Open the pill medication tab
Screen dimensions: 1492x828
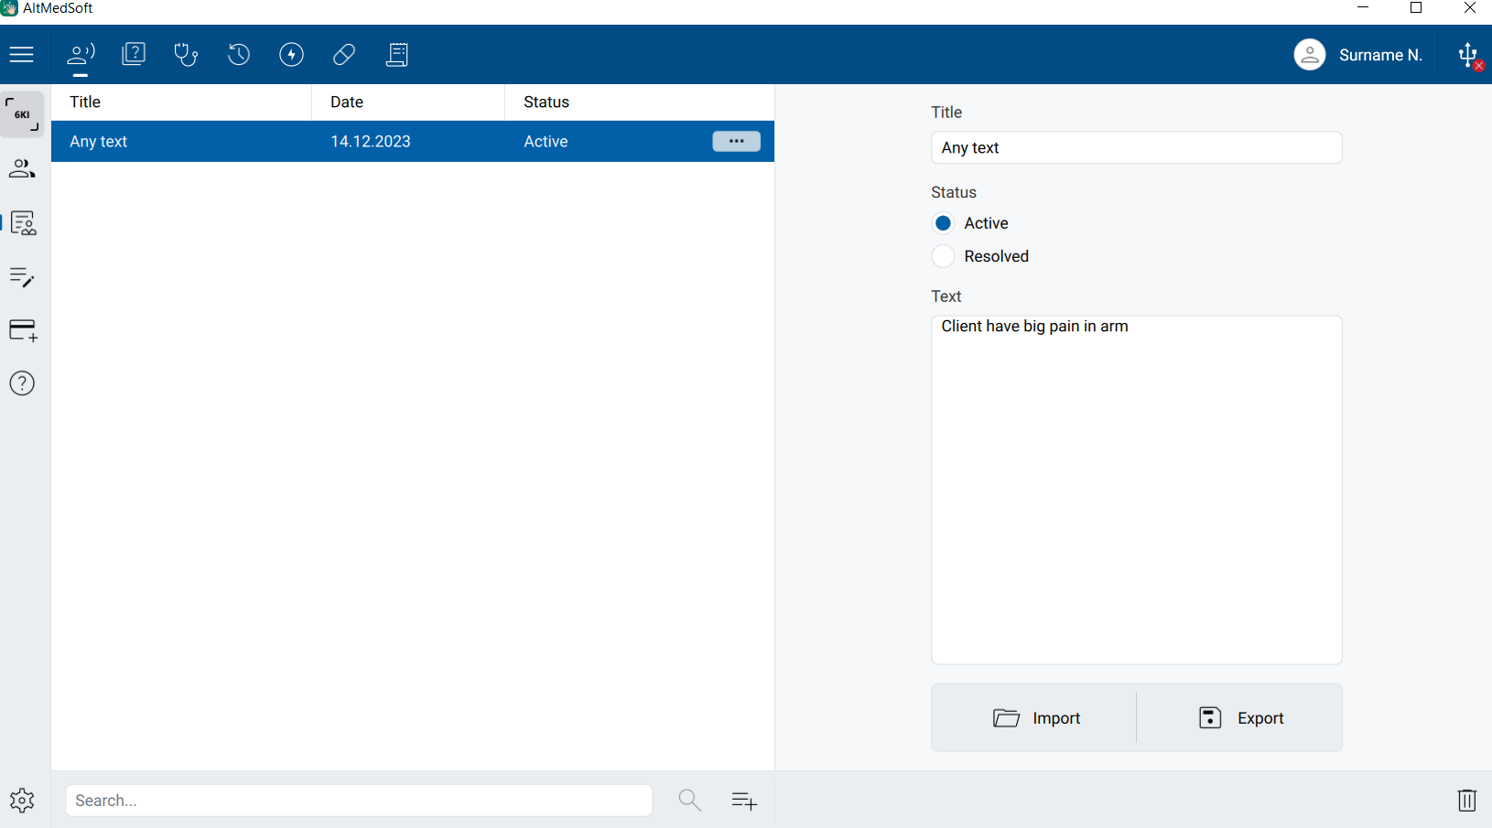coord(344,55)
